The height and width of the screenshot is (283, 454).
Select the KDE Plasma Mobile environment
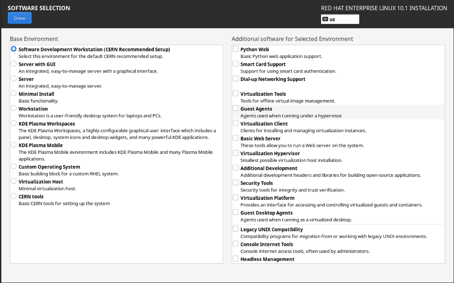tap(13, 145)
